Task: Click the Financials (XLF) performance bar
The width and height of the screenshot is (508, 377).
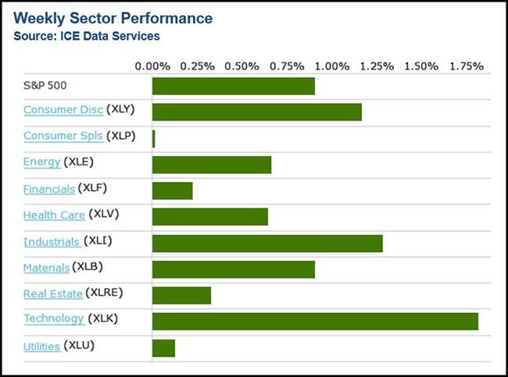Action: (x=172, y=190)
